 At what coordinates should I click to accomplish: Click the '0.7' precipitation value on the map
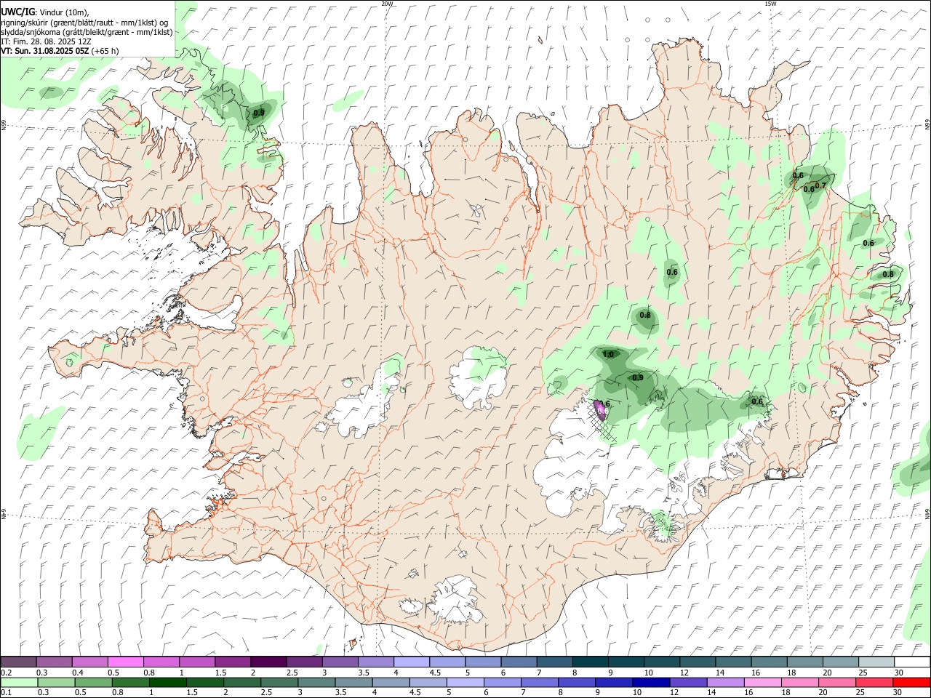coord(820,185)
